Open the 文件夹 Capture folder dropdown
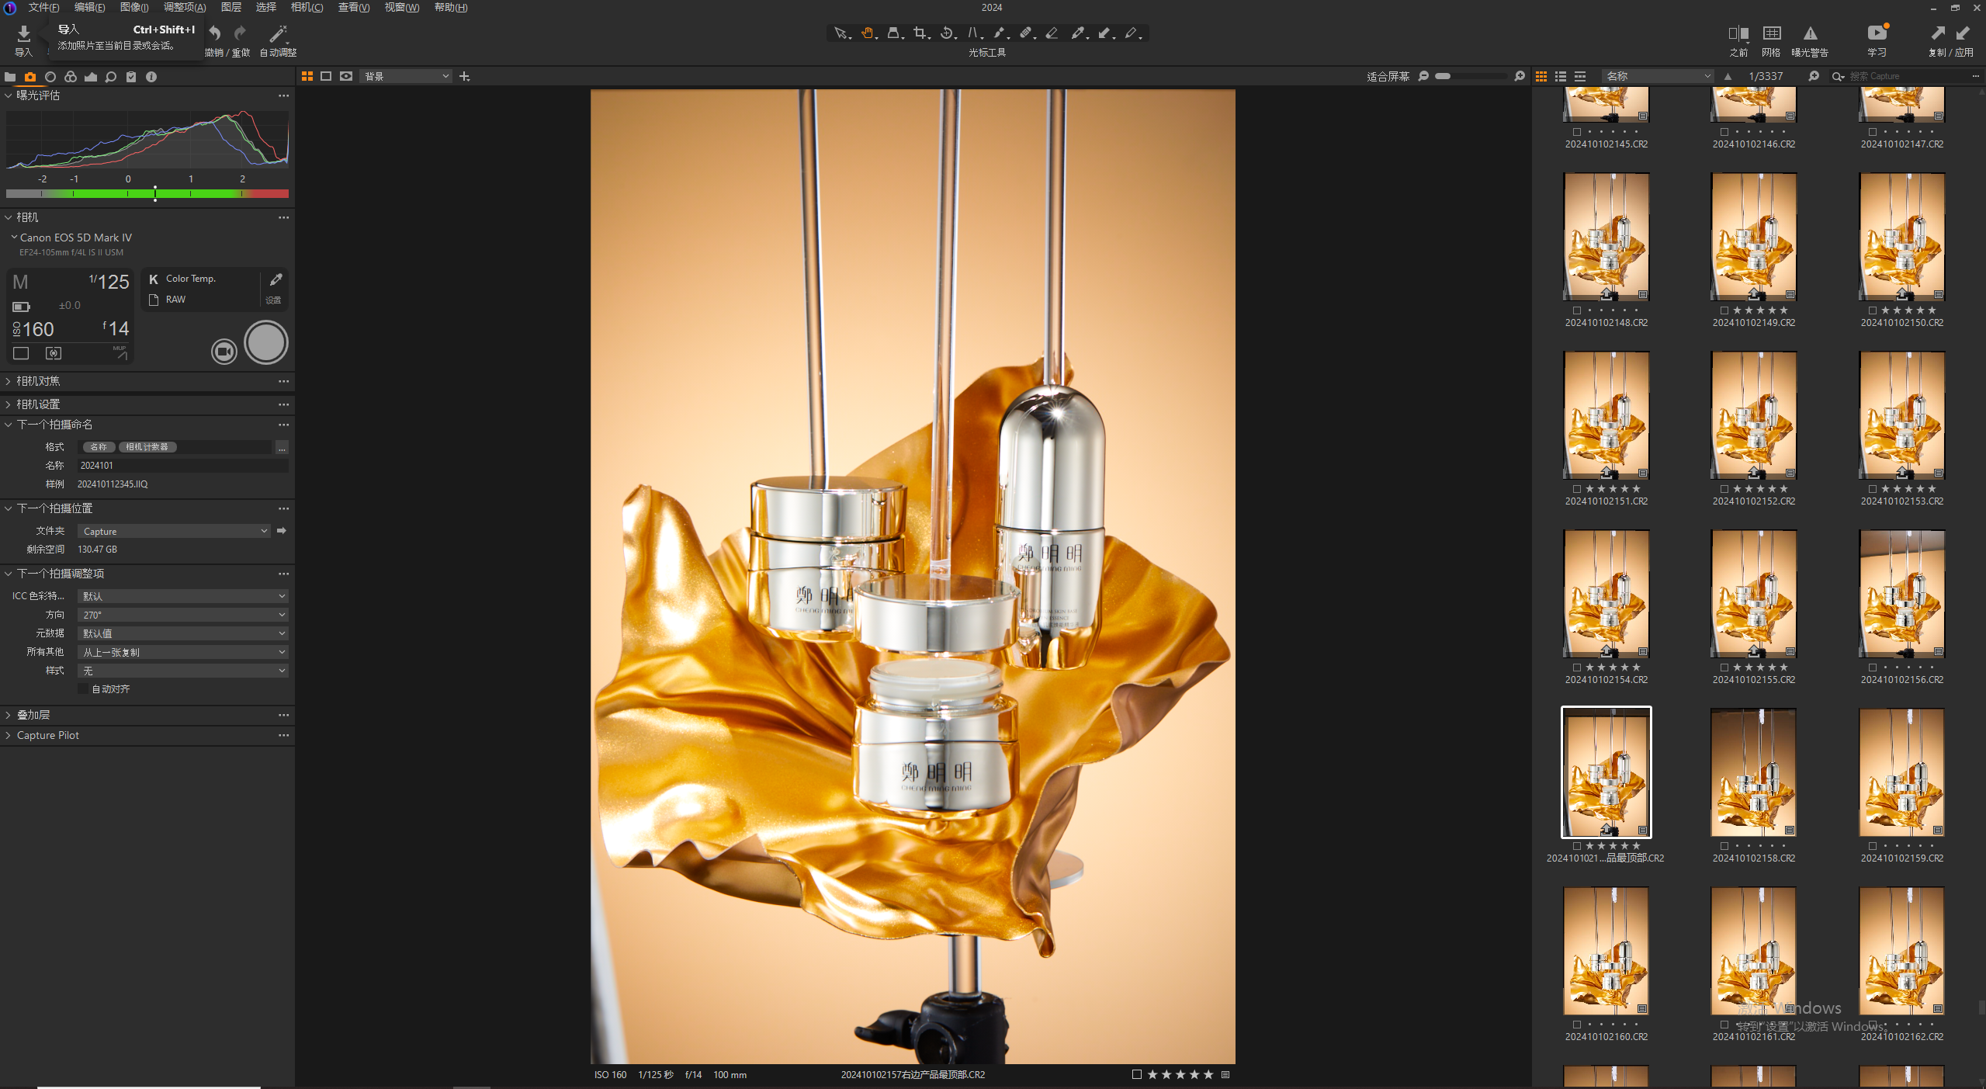 (x=175, y=531)
